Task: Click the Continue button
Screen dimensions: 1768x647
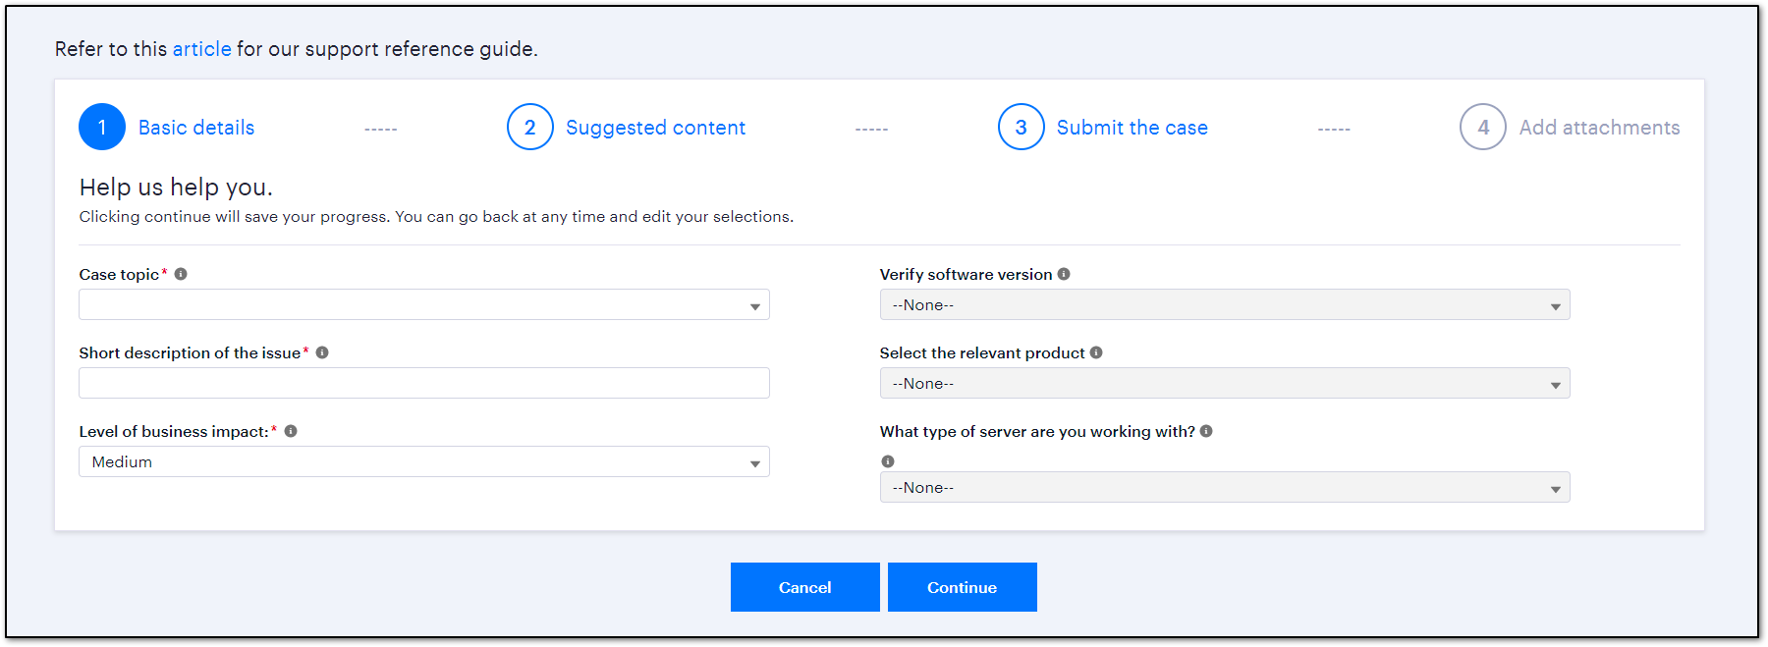Action: click(x=963, y=587)
